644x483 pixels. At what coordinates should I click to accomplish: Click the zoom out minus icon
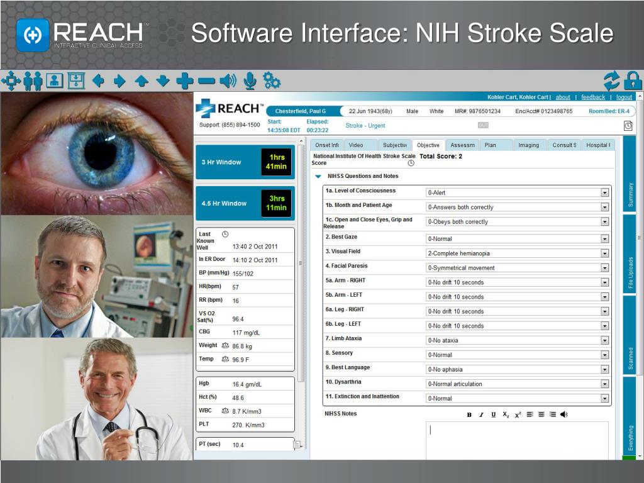coord(206,81)
